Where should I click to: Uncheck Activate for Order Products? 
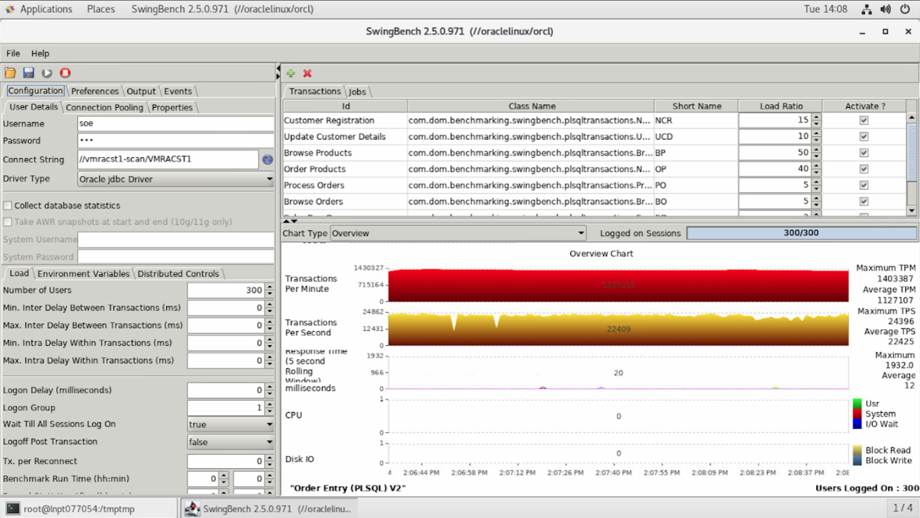[x=864, y=169]
